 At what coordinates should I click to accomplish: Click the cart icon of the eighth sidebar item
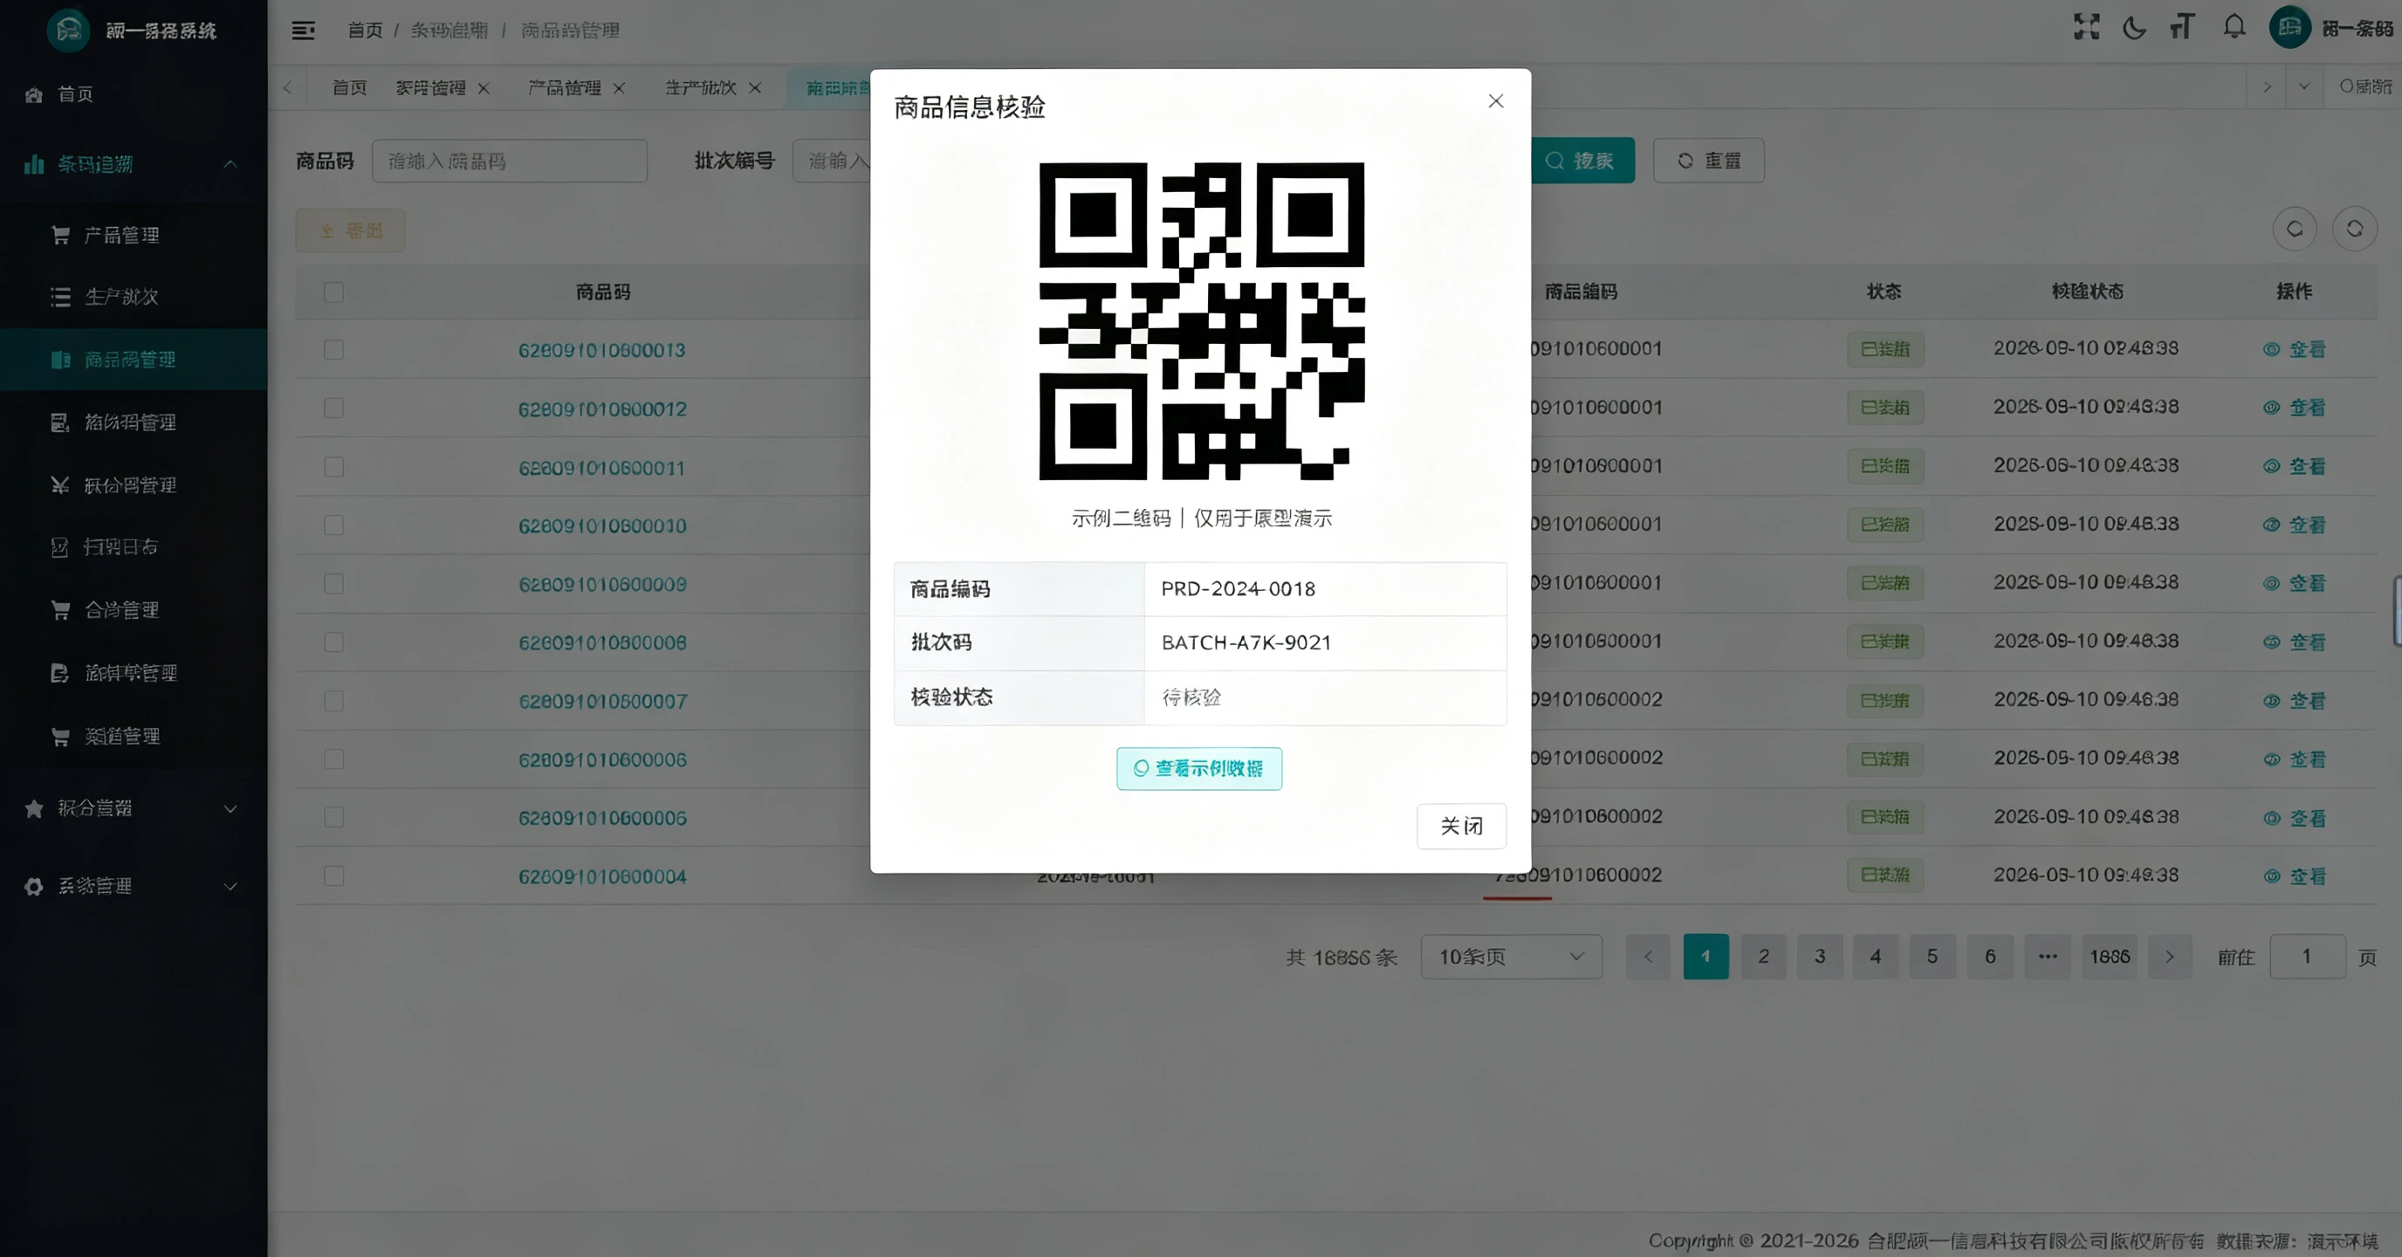coord(60,610)
